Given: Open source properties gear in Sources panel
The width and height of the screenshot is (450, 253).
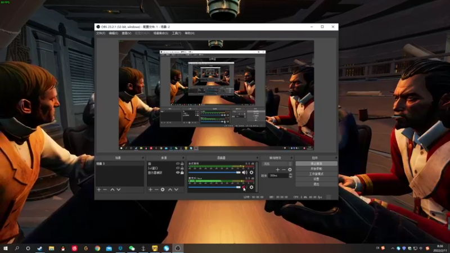Looking at the screenshot, I should coord(163,189).
